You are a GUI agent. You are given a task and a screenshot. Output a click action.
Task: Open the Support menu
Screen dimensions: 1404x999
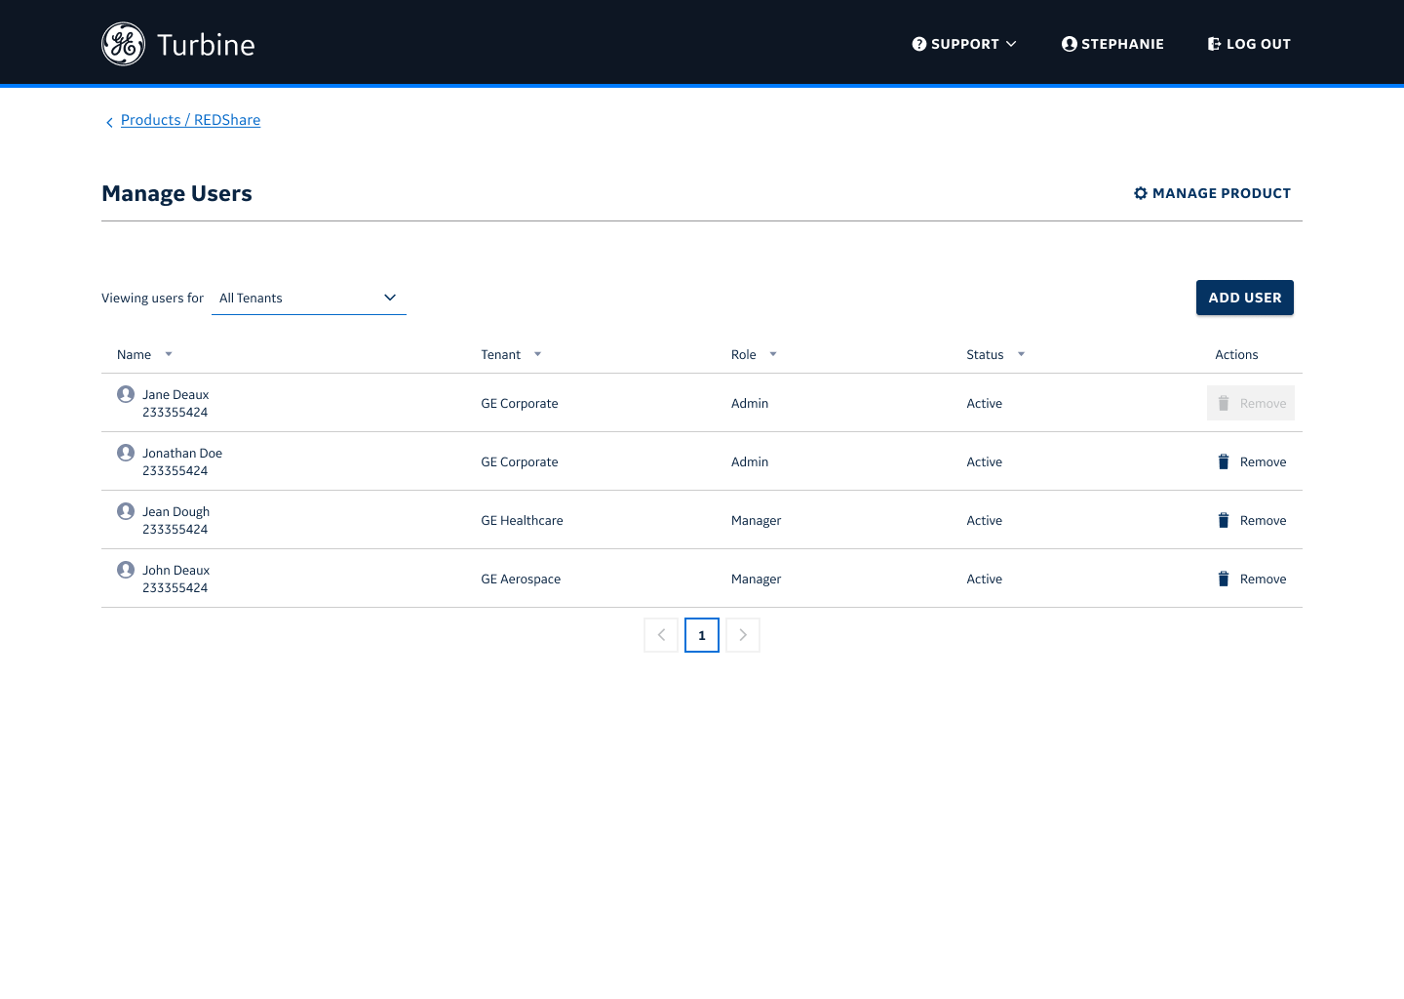[x=964, y=44]
